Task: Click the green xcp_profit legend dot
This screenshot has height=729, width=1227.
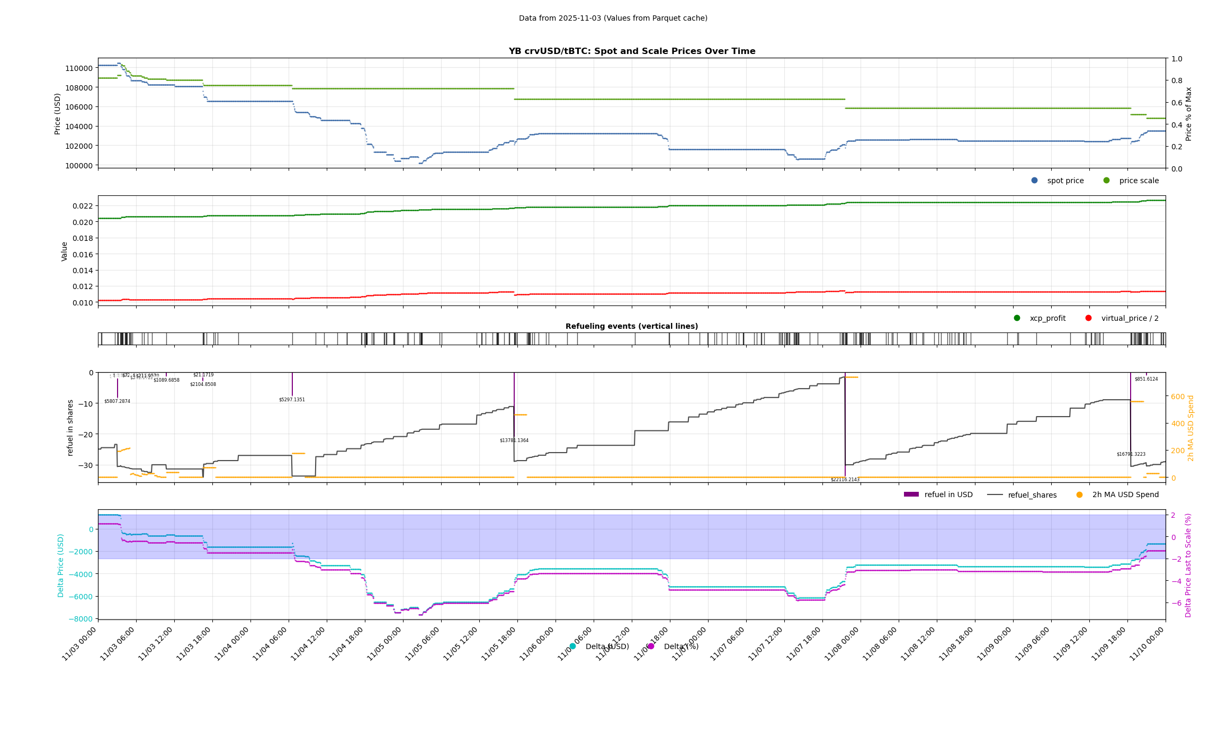Action: coord(1017,318)
